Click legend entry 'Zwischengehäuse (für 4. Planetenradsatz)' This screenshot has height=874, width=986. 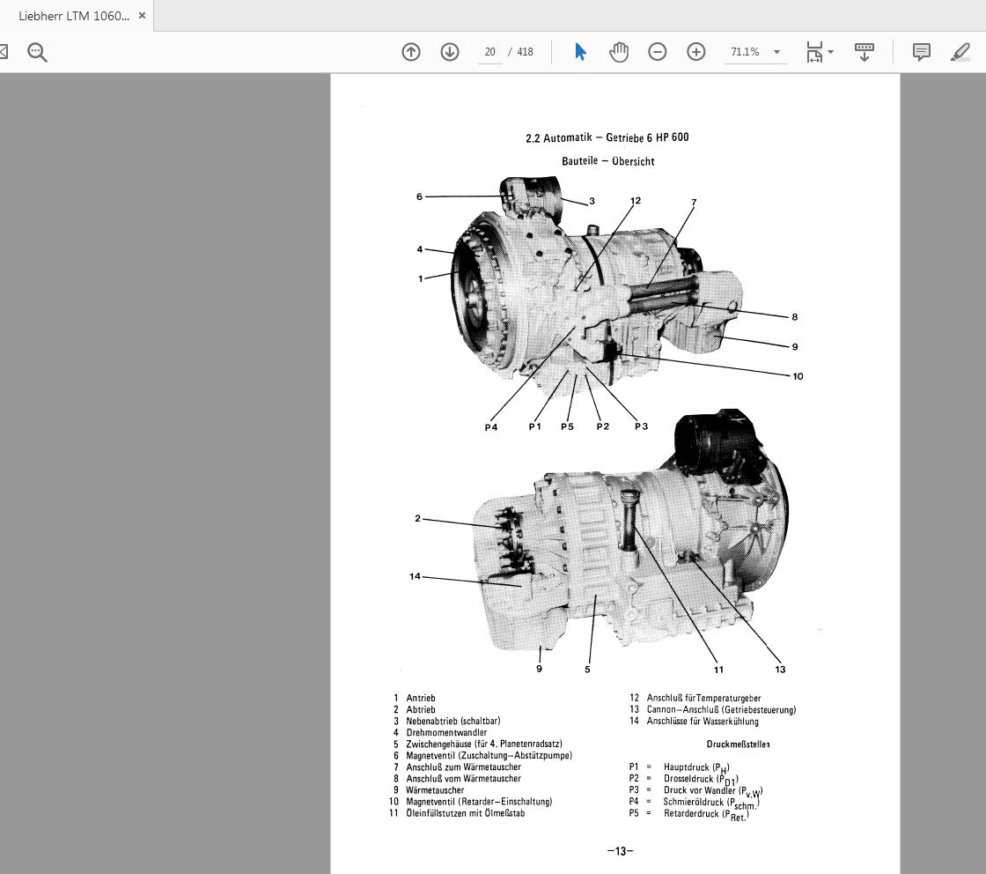pyautogui.click(x=484, y=744)
